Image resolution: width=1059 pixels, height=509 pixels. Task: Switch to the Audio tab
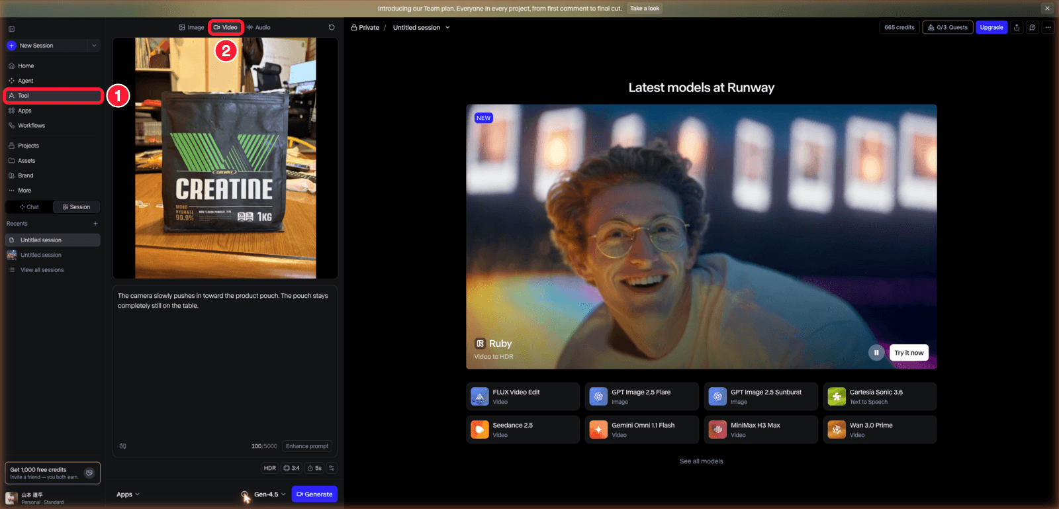tap(259, 27)
